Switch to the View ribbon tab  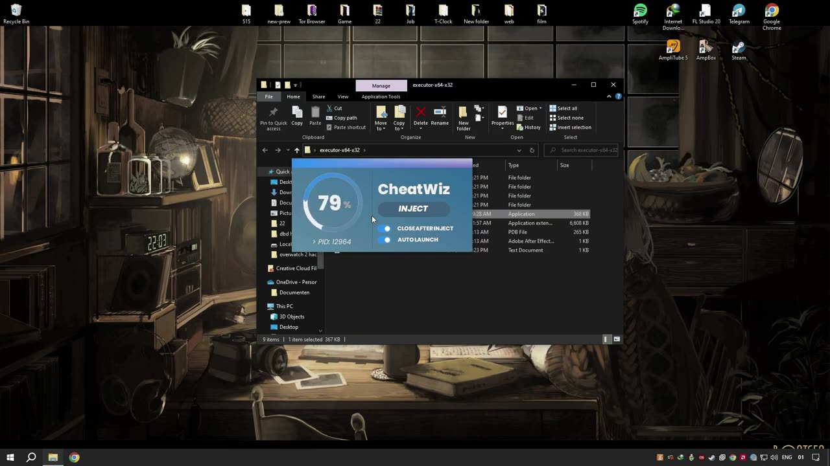coord(342,96)
